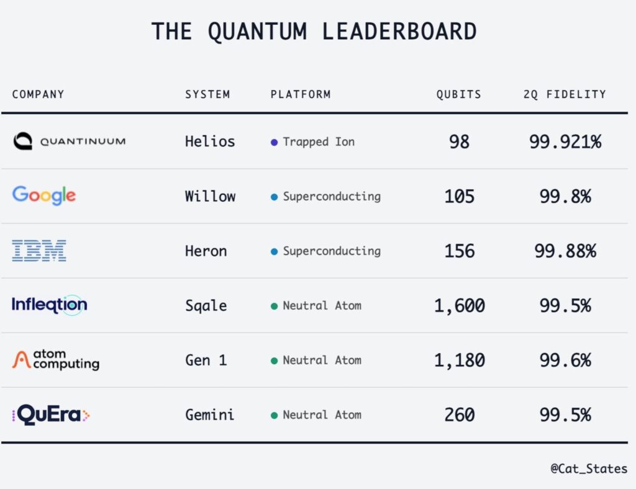The image size is (636, 489).
Task: Click the Helios system name
Action: (210, 141)
